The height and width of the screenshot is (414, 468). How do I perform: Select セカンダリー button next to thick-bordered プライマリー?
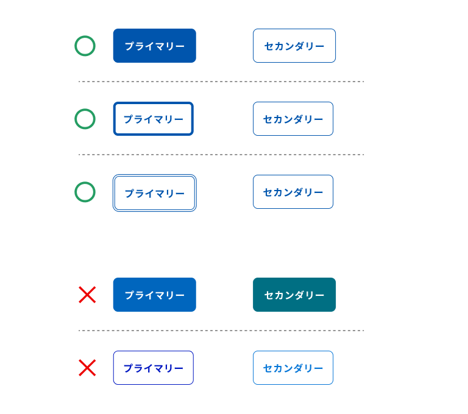(293, 119)
